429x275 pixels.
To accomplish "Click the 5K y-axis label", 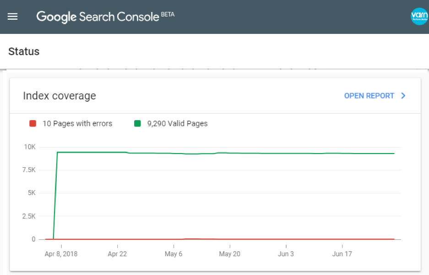I will (32, 193).
